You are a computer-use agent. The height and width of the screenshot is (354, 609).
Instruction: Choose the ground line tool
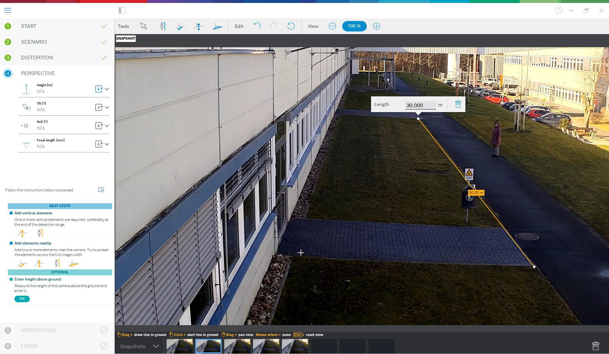tap(180, 26)
